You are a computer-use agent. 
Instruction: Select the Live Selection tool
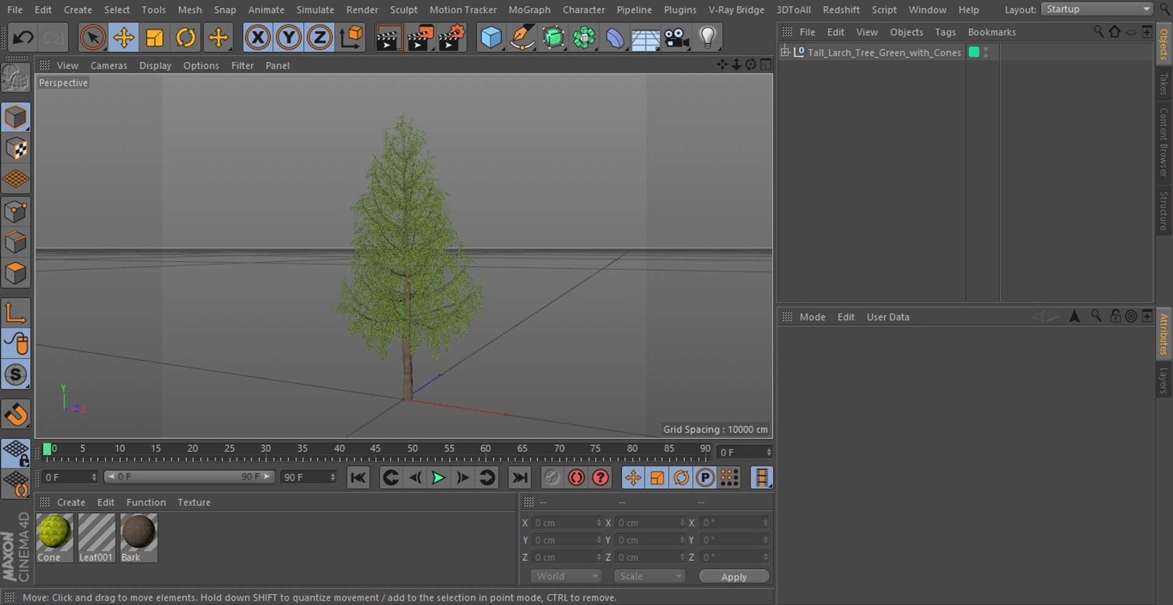pyautogui.click(x=92, y=38)
